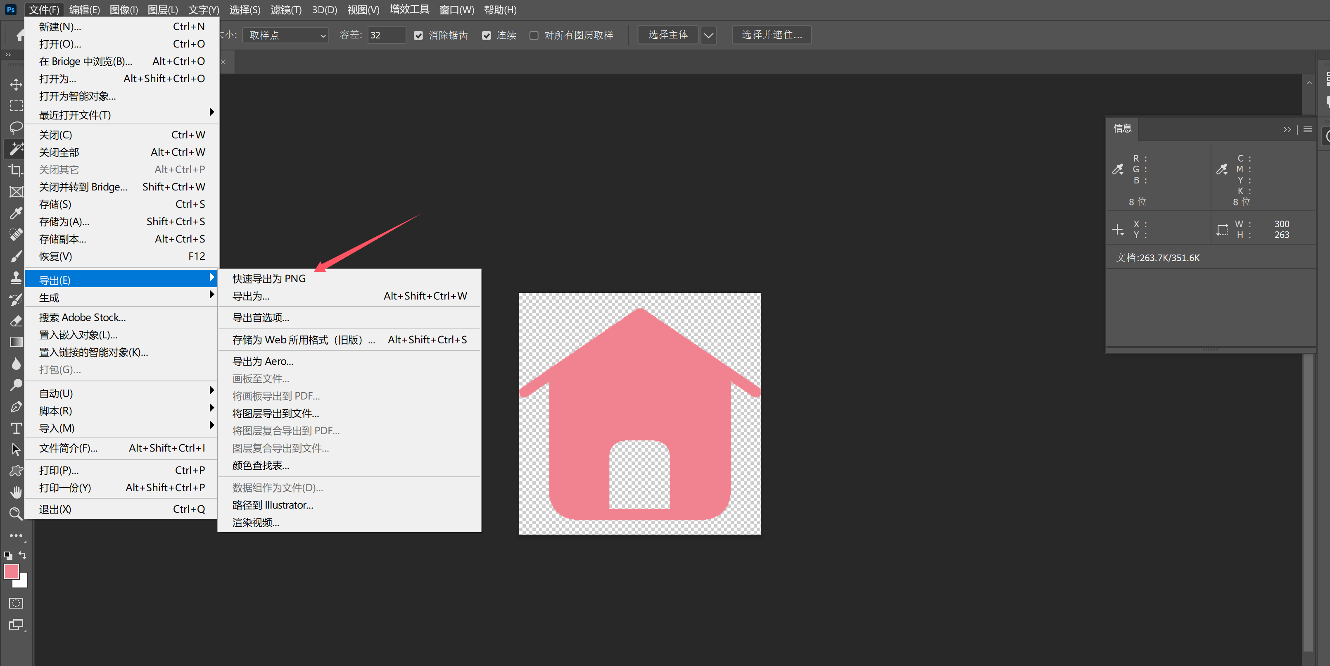Open the 滤镜(T) menu
Screen dimensions: 1330x666
tap(286, 10)
